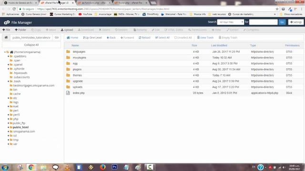Click the Permissions toolbar item
Screen dimensions: 305x171
(x=197, y=30)
